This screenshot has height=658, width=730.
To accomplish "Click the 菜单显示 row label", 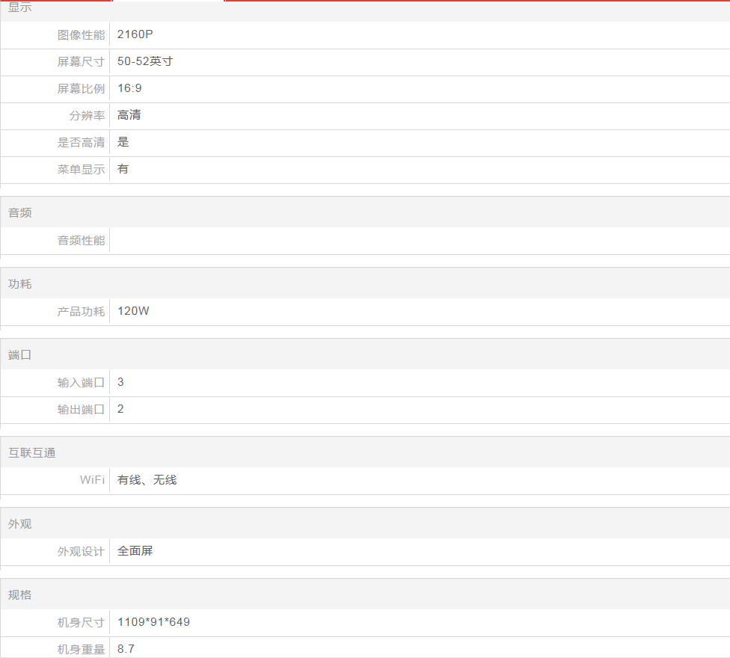I will pyautogui.click(x=81, y=170).
